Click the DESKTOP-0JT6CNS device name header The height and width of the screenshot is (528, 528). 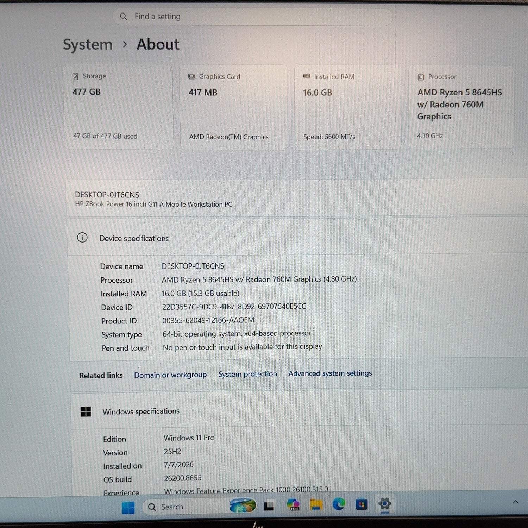tap(107, 195)
